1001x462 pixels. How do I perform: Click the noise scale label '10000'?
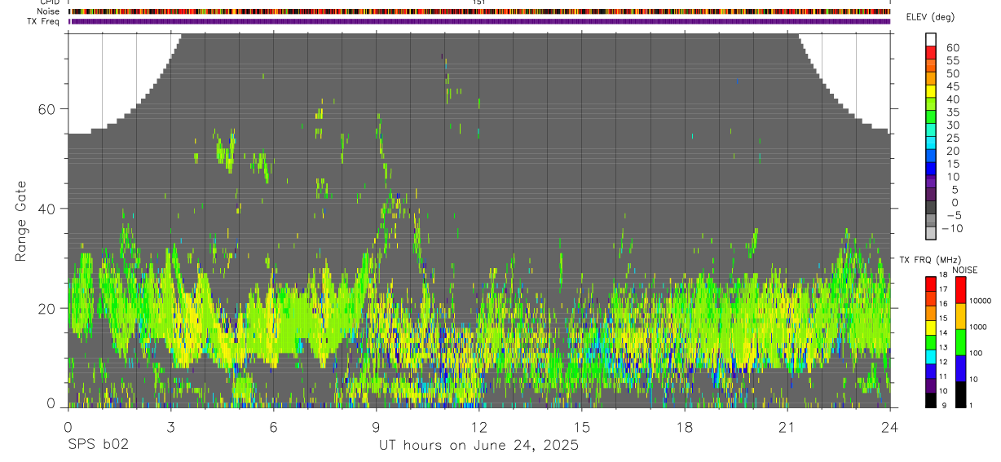point(981,301)
